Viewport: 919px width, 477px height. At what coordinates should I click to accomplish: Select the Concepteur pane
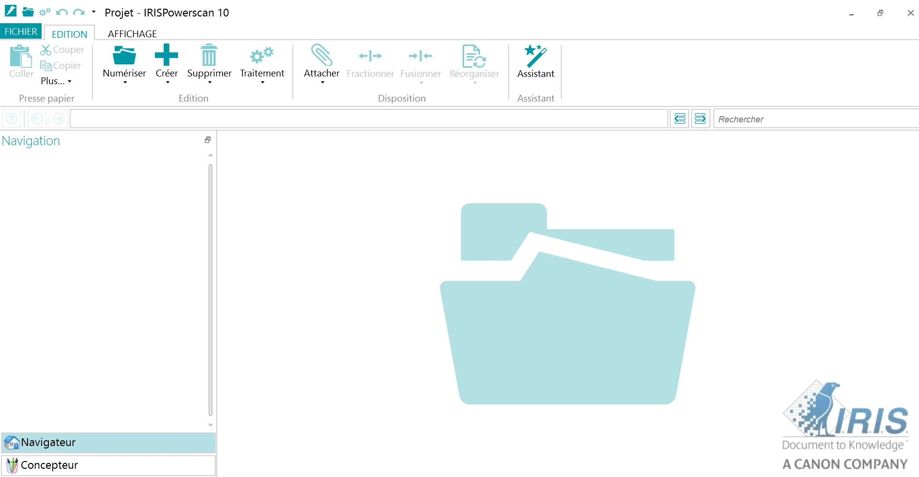[x=108, y=465]
